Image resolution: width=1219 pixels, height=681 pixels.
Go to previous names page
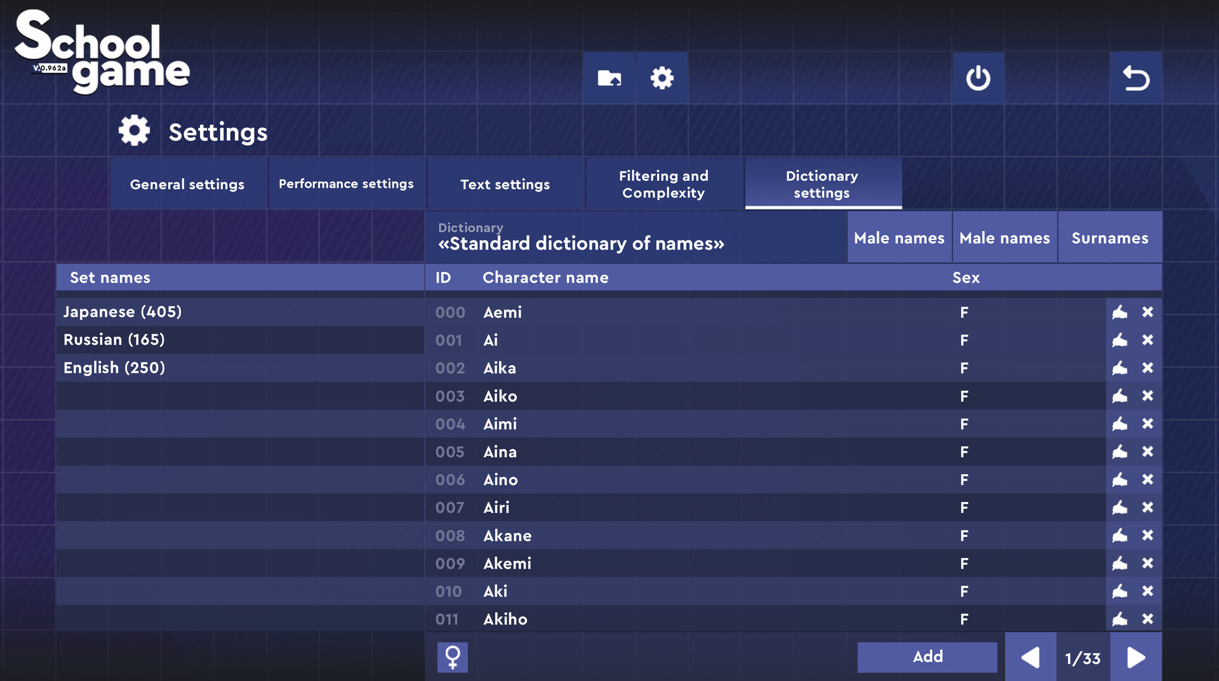pos(1030,658)
